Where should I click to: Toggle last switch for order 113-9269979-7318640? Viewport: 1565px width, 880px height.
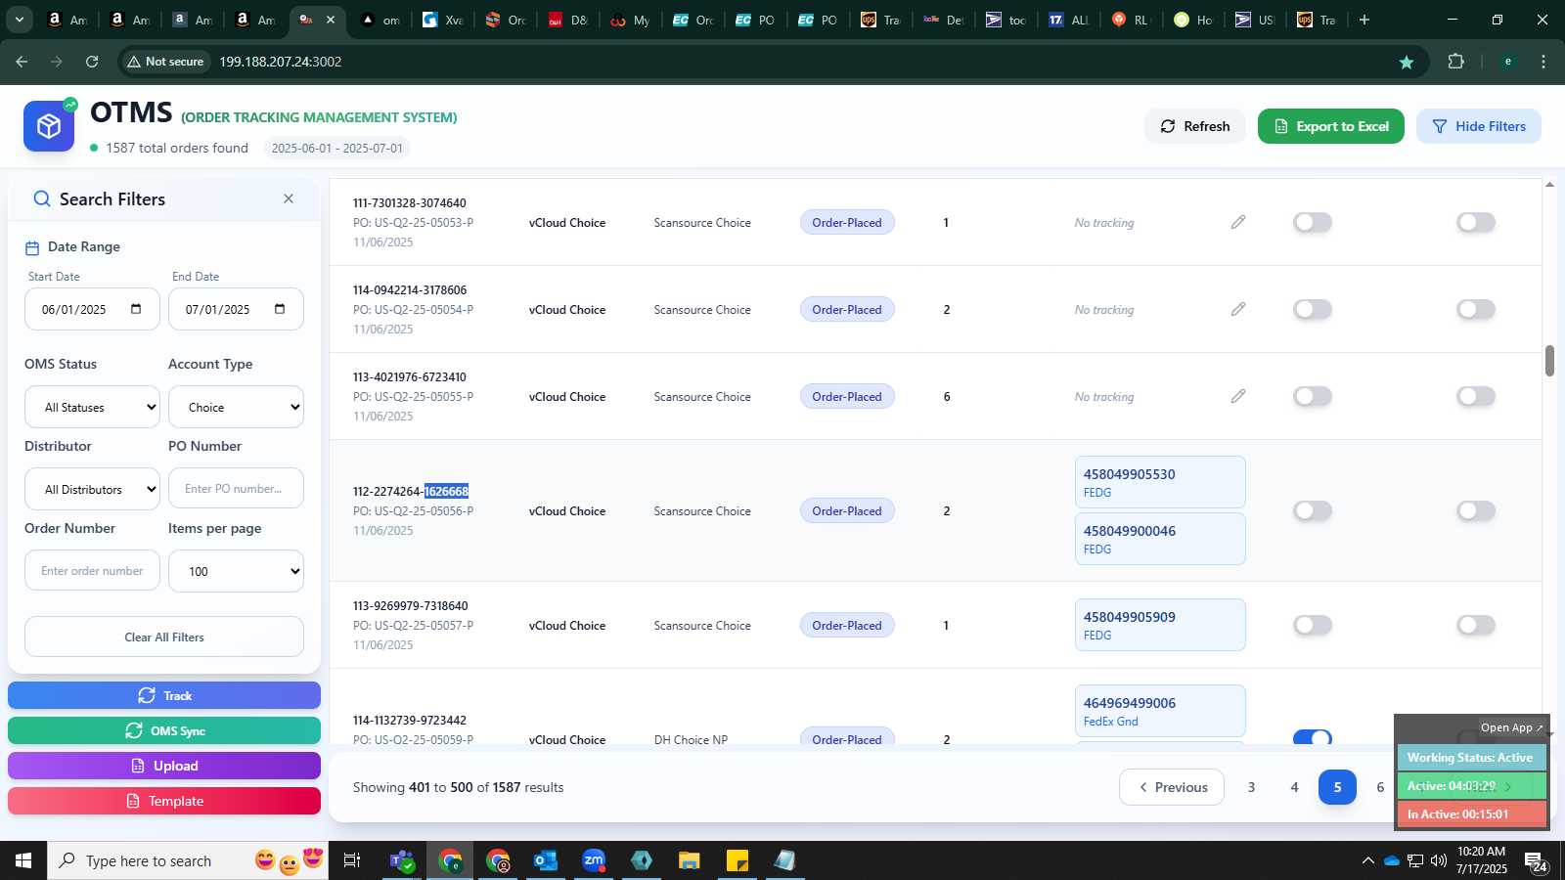(x=1476, y=625)
